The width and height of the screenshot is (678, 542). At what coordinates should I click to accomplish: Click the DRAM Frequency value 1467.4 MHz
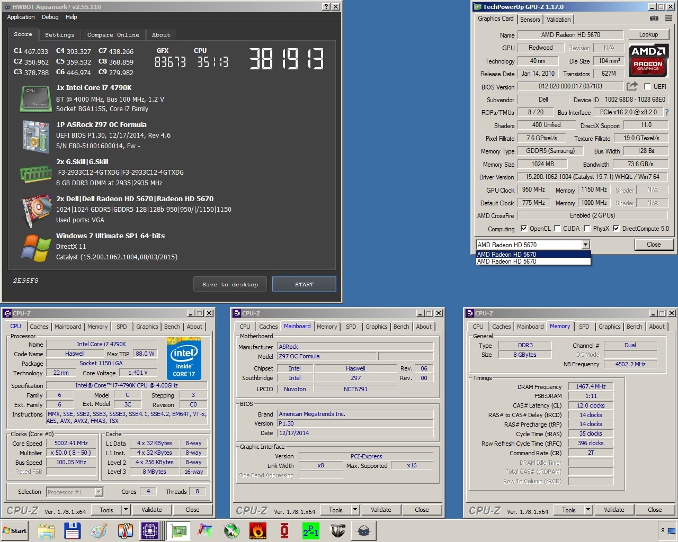(591, 387)
